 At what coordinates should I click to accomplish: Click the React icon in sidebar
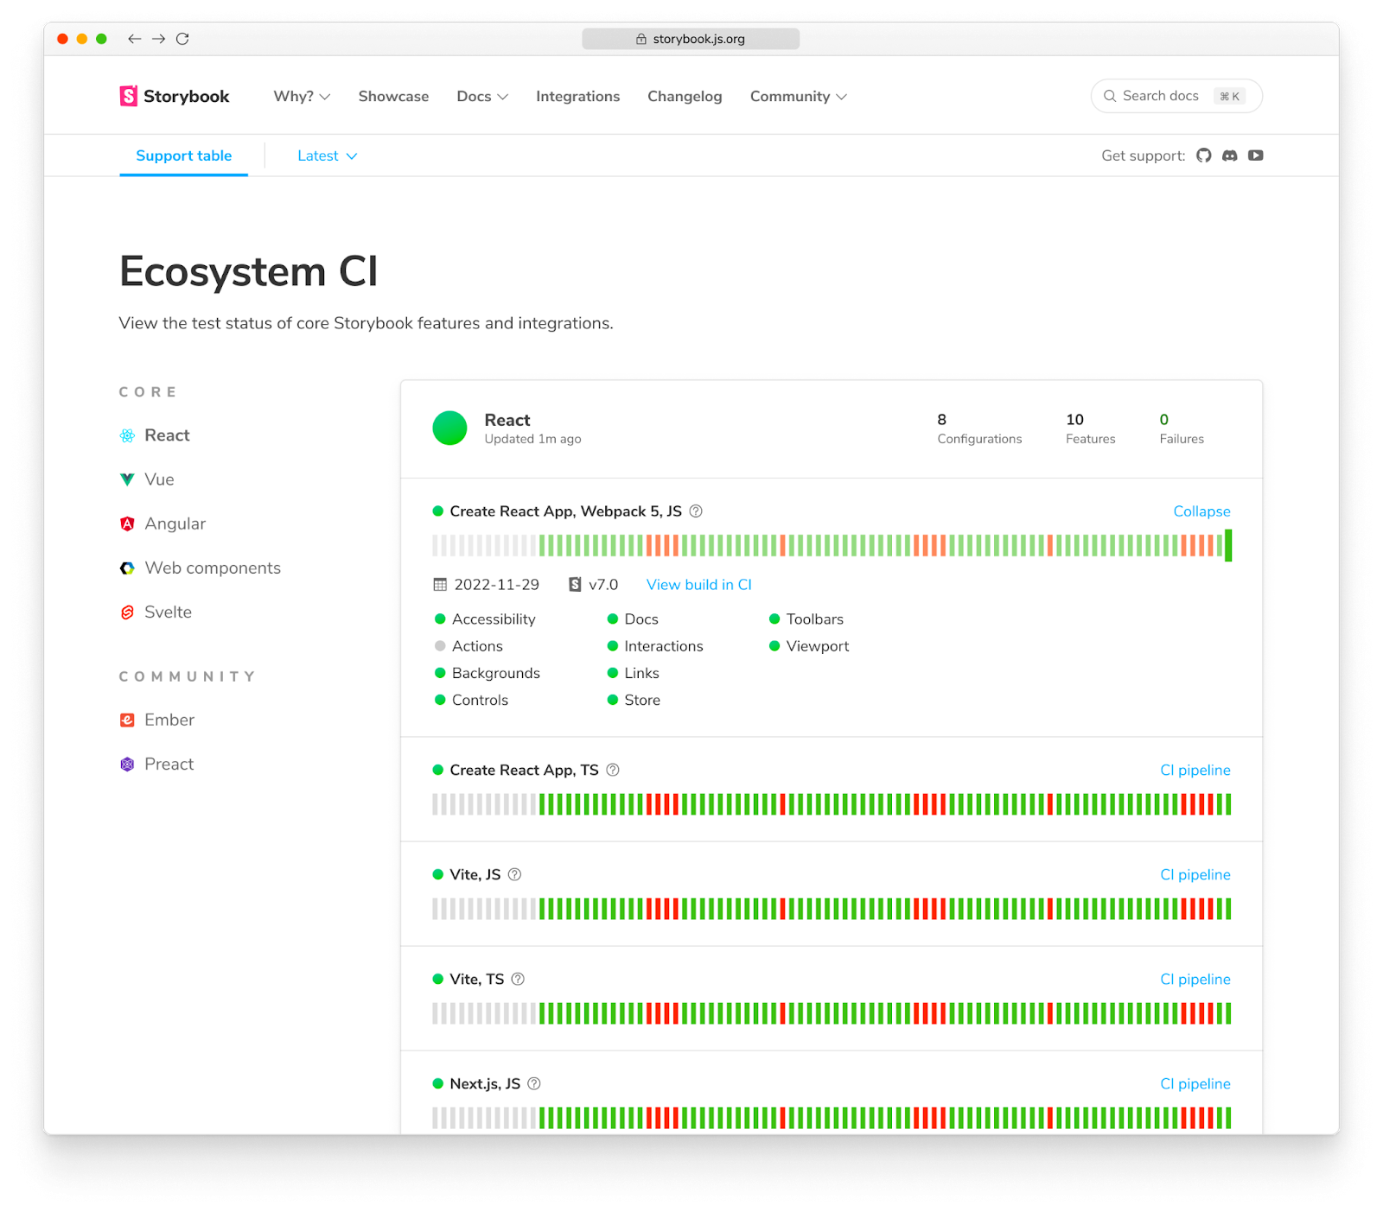tap(127, 435)
